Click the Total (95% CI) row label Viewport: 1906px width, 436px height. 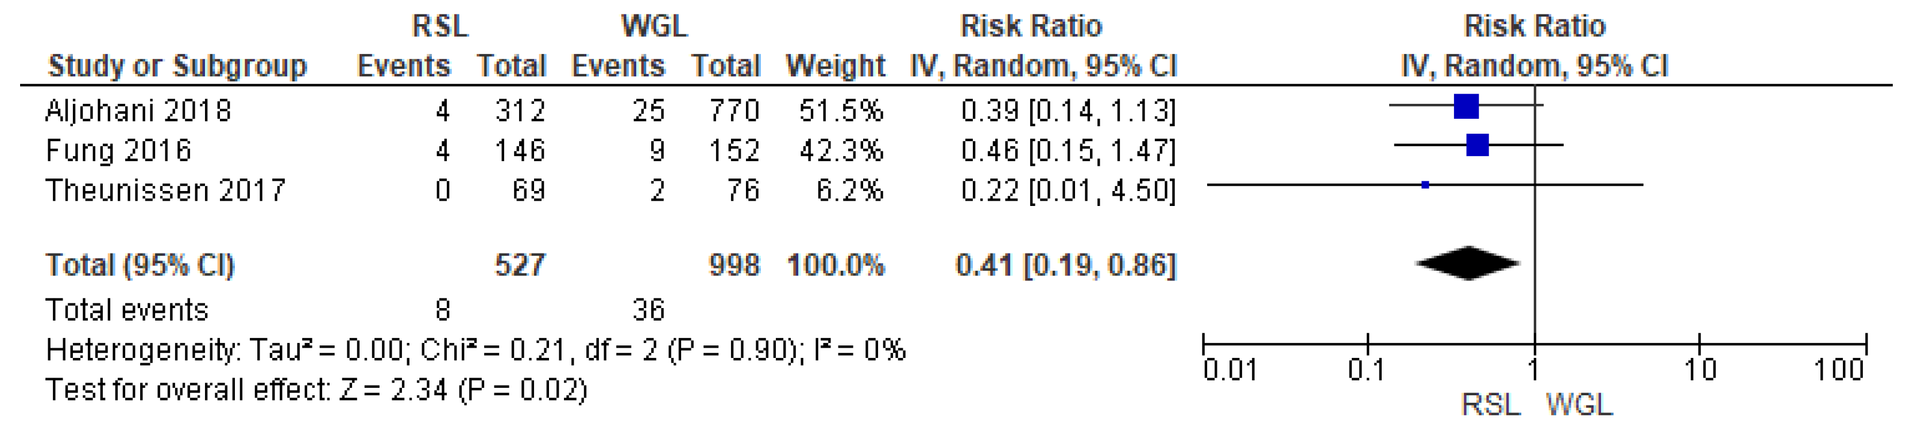pyautogui.click(x=140, y=265)
